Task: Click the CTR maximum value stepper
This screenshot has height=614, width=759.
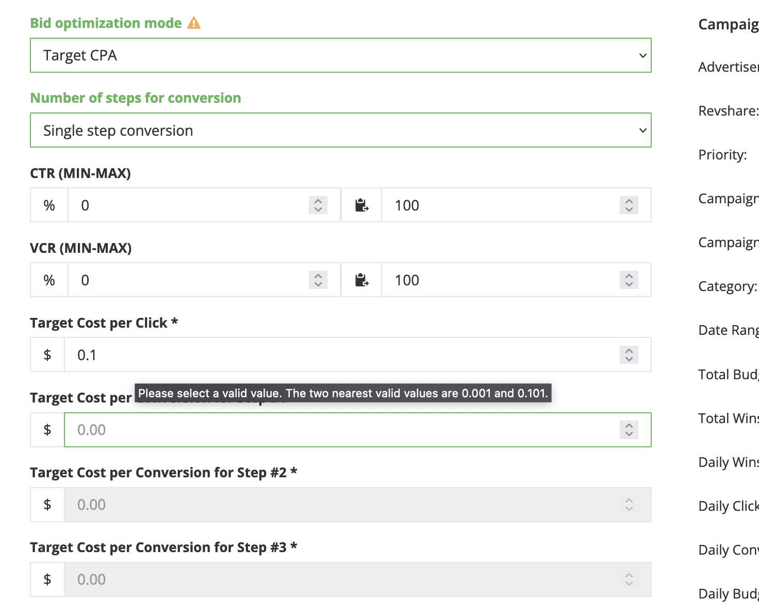Action: 629,205
